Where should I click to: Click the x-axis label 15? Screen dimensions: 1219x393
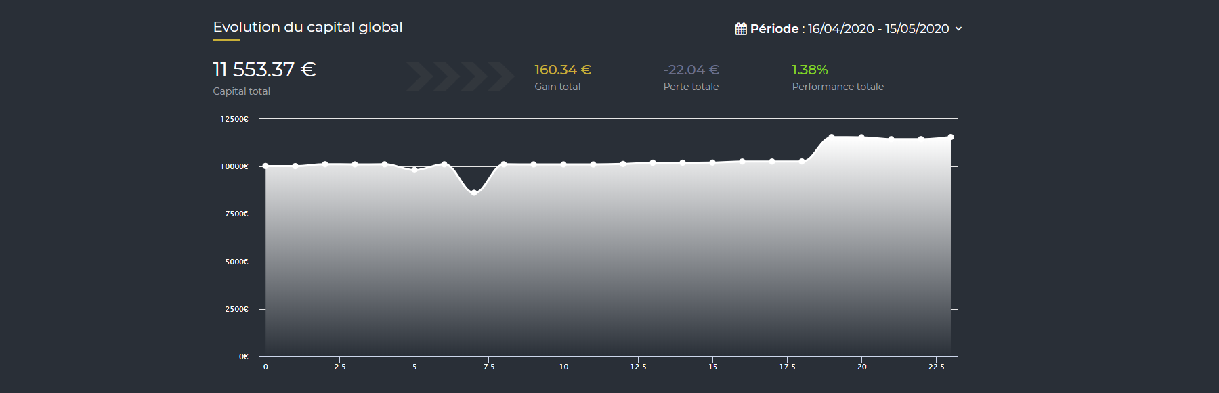click(712, 367)
